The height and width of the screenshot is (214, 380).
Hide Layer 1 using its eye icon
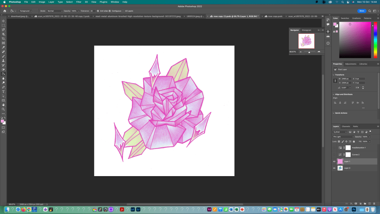[334, 162]
